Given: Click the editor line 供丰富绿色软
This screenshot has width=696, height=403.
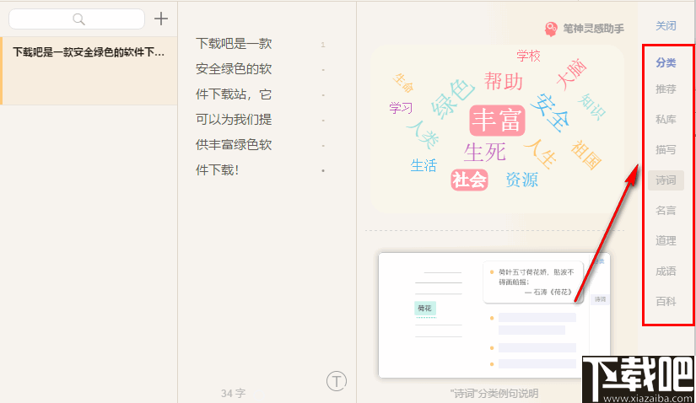Looking at the screenshot, I should 234,145.
